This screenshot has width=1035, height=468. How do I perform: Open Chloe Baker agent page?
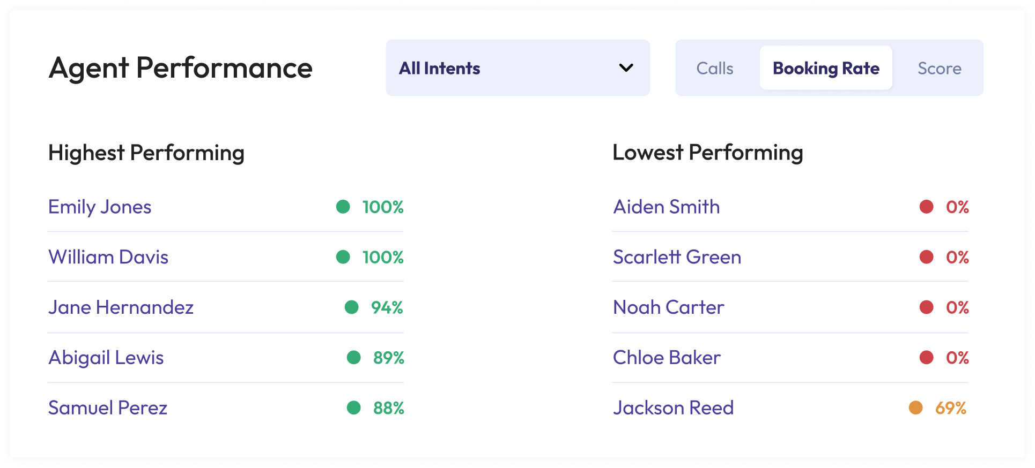(667, 358)
